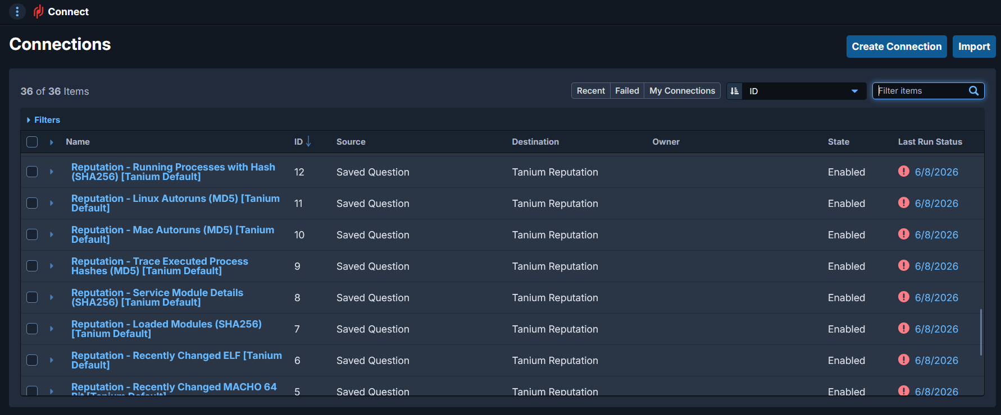1001x415 pixels.
Task: Click the failed run icon for connection 7
Action: click(903, 328)
